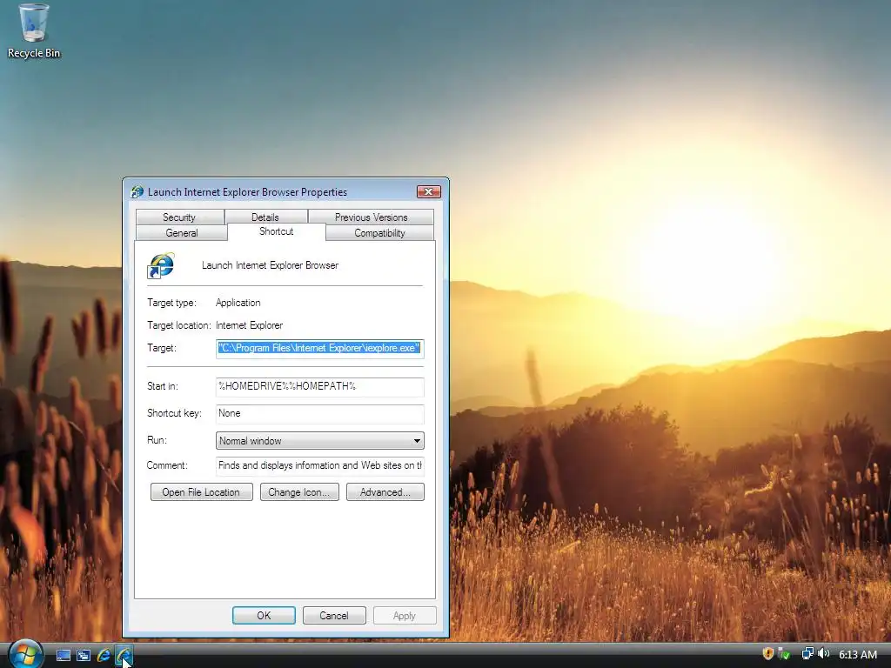
Task: Click the highlighted Internet Explorer taskbar icon
Action: click(x=124, y=655)
